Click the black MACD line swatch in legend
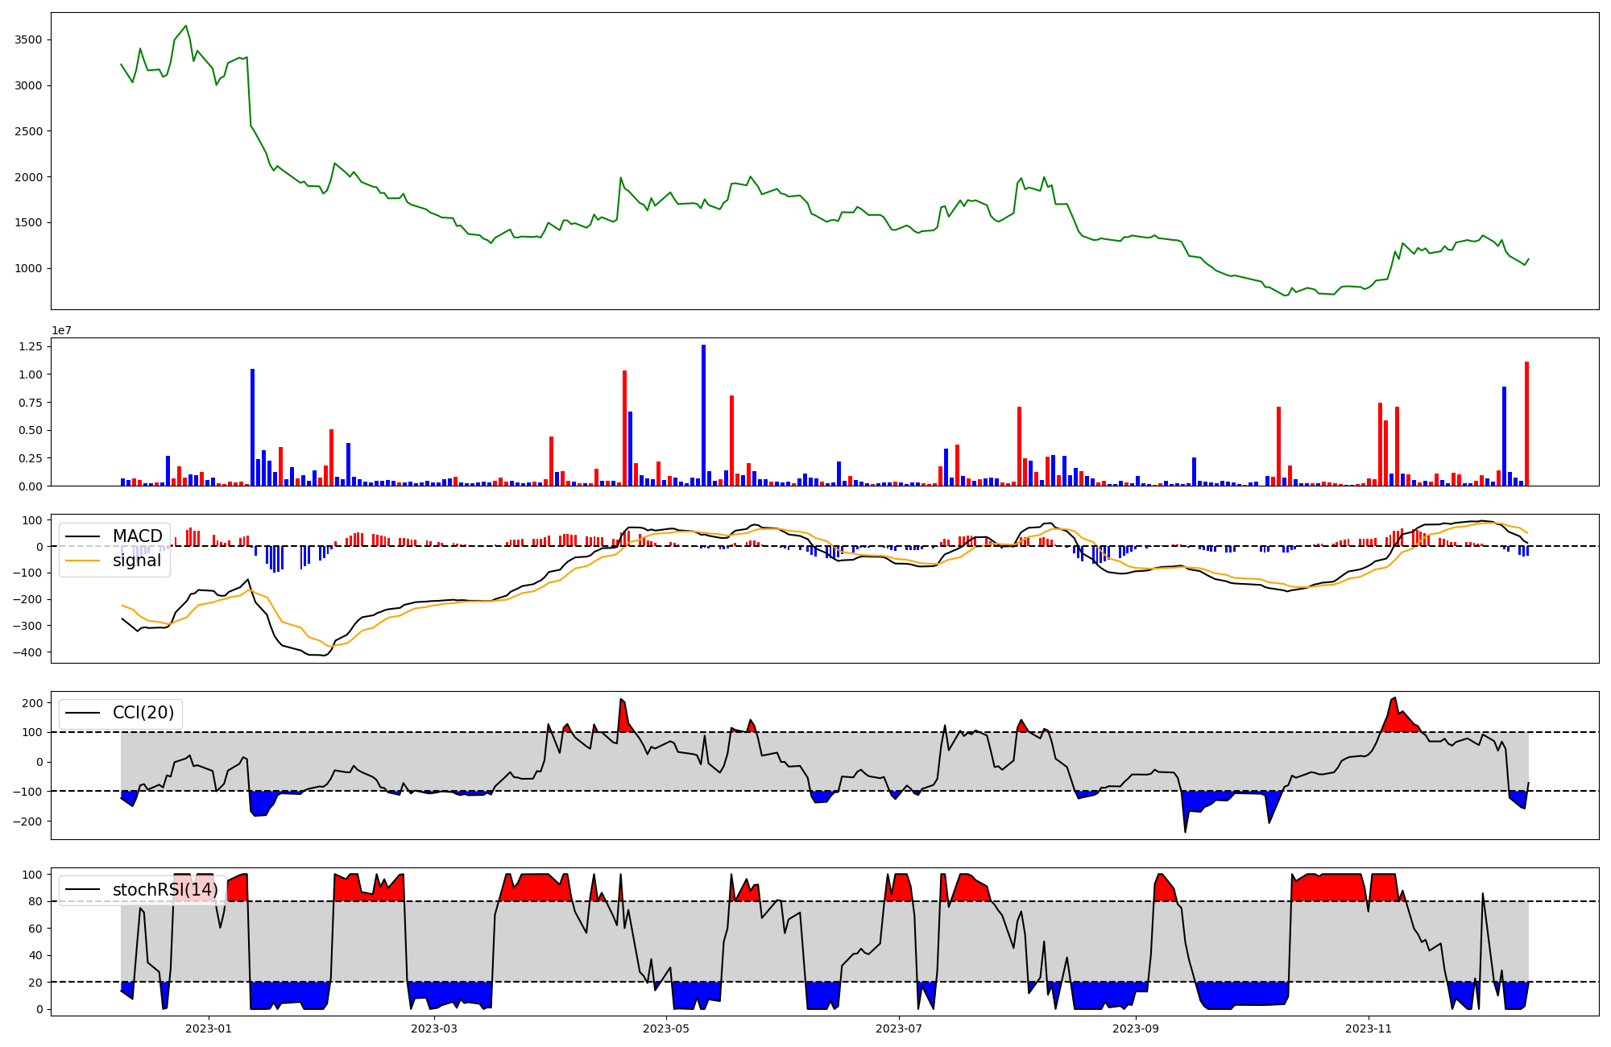The width and height of the screenshot is (1611, 1047). (x=83, y=536)
